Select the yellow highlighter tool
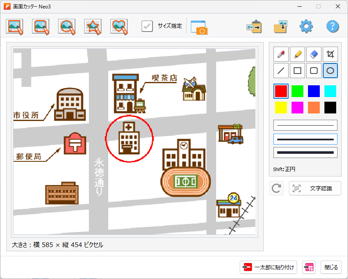This screenshot has height=279, width=348. (297, 54)
